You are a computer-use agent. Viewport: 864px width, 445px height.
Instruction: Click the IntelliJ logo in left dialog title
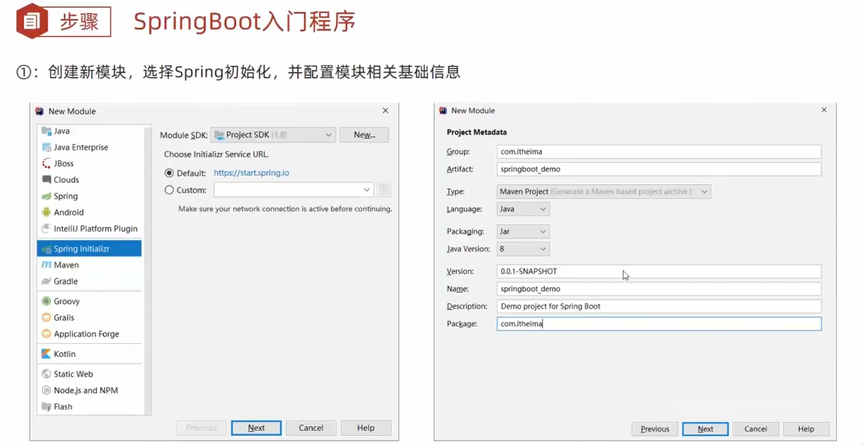39,111
